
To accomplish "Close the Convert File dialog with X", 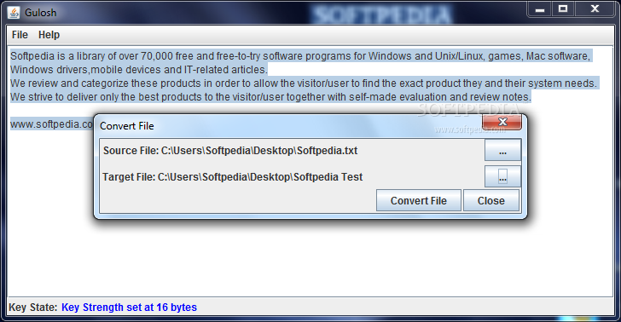I will pos(502,122).
